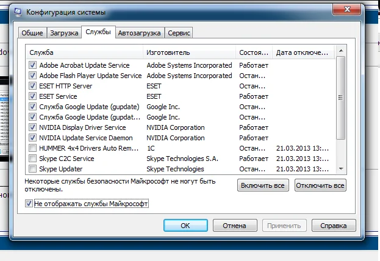Click the Отключить все button
This screenshot has width=380, height=261.
coord(320,185)
